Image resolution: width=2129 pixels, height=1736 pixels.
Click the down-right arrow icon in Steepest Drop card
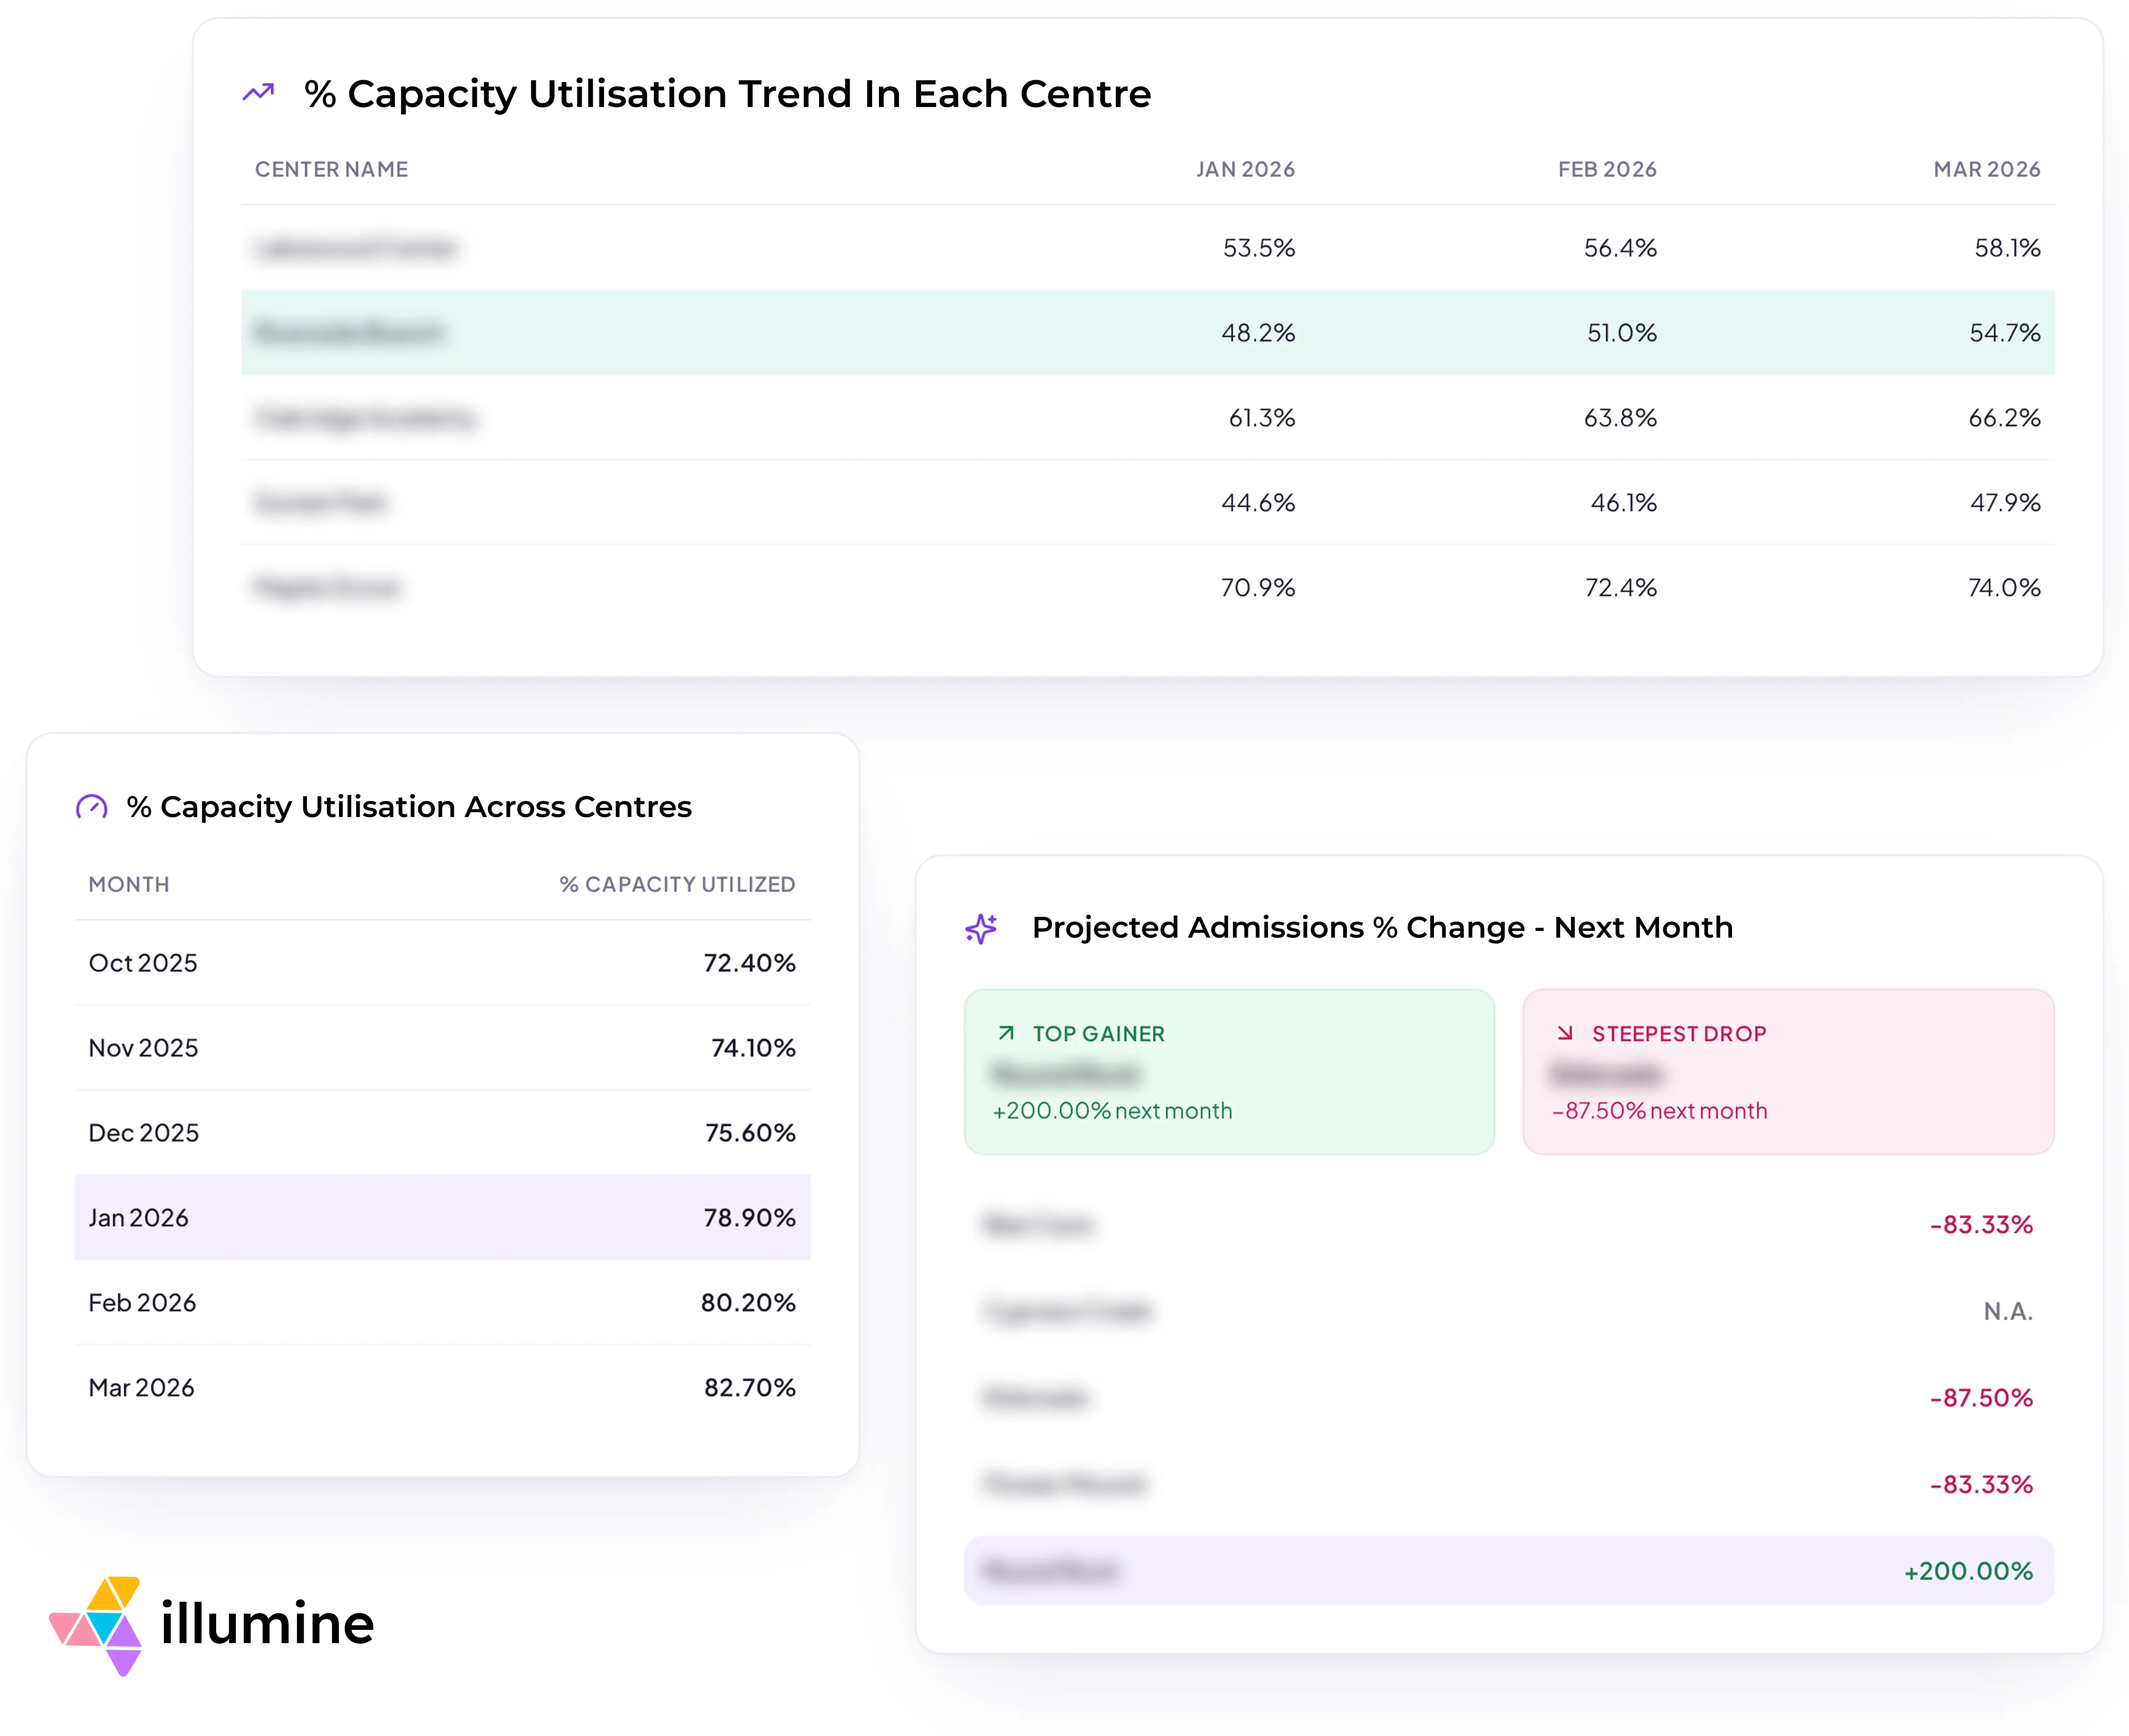pyautogui.click(x=1565, y=1033)
